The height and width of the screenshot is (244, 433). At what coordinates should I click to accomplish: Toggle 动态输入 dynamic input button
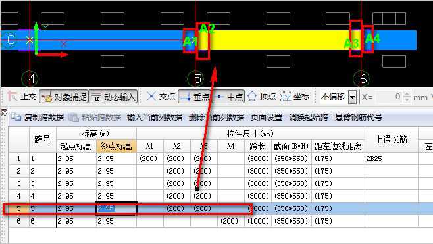113,97
